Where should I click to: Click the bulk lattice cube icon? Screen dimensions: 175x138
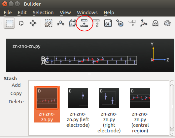pyautogui.click(x=72, y=23)
